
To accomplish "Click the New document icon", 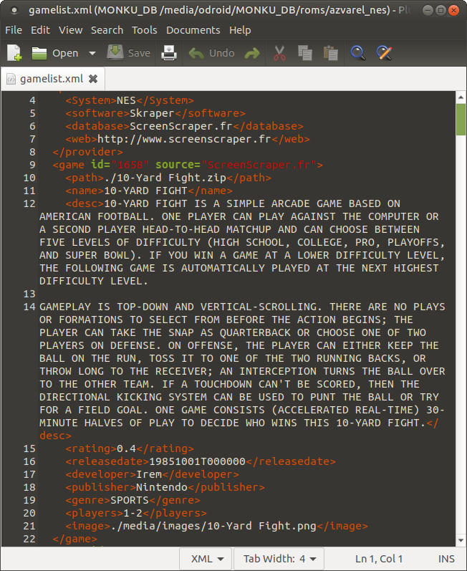I will (14, 53).
